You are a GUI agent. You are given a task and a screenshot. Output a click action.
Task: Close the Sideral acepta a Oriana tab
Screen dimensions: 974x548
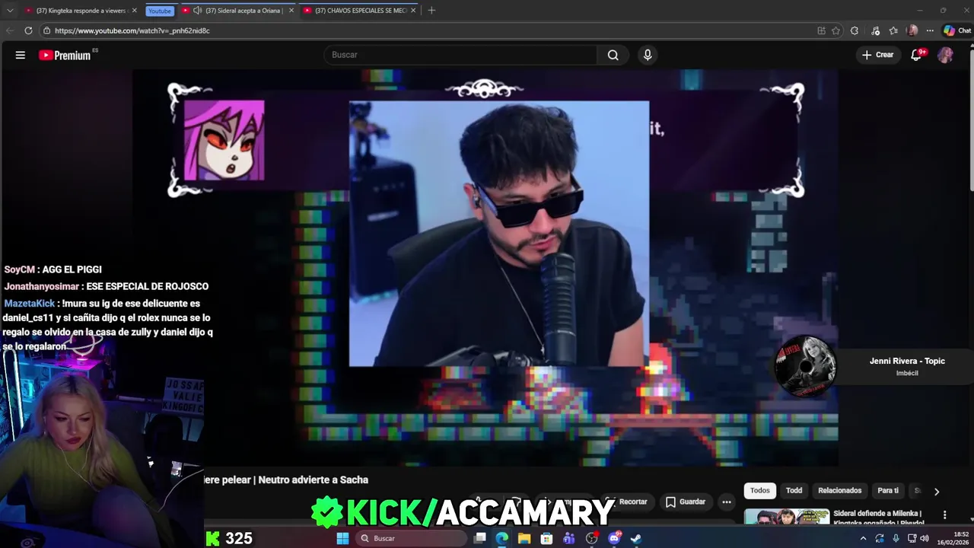pos(291,11)
